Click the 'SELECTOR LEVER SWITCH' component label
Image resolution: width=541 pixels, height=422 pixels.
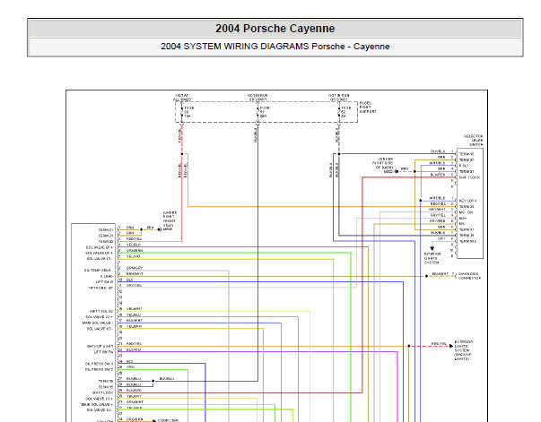[474, 141]
